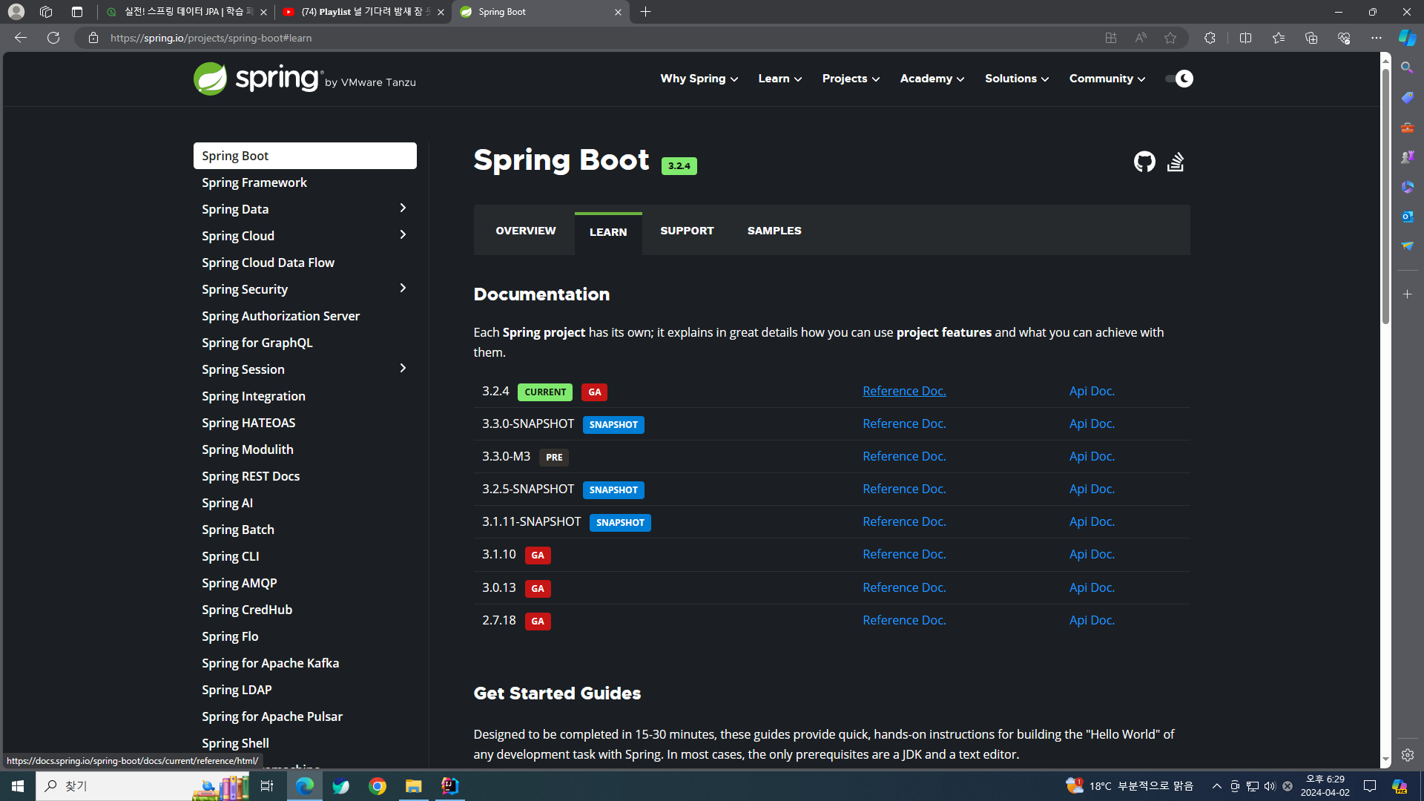
Task: Open the Stack Overflow icon link
Action: click(x=1176, y=162)
